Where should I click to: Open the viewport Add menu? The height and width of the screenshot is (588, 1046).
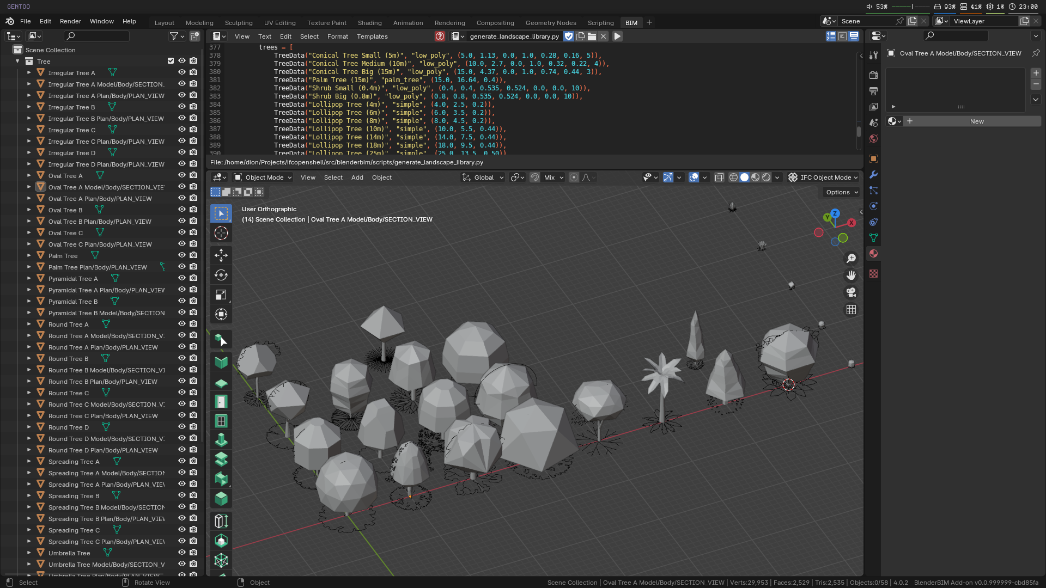(357, 177)
